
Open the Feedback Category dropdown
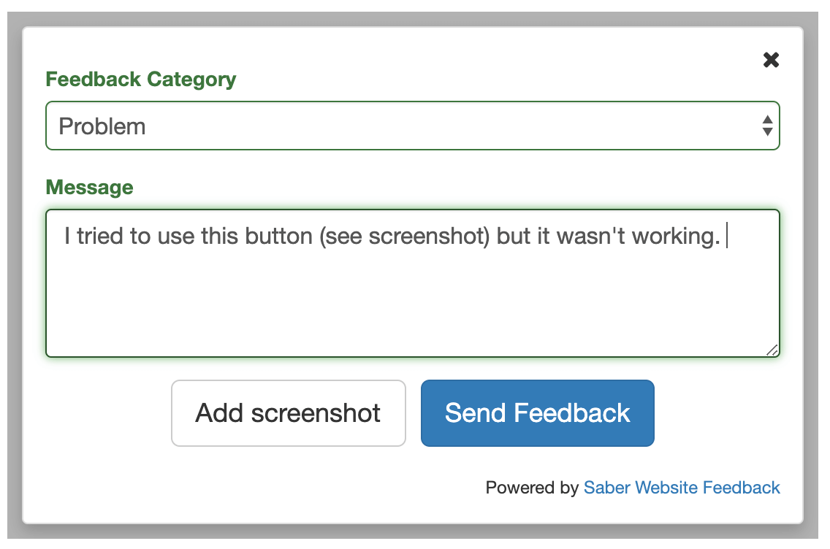point(412,126)
